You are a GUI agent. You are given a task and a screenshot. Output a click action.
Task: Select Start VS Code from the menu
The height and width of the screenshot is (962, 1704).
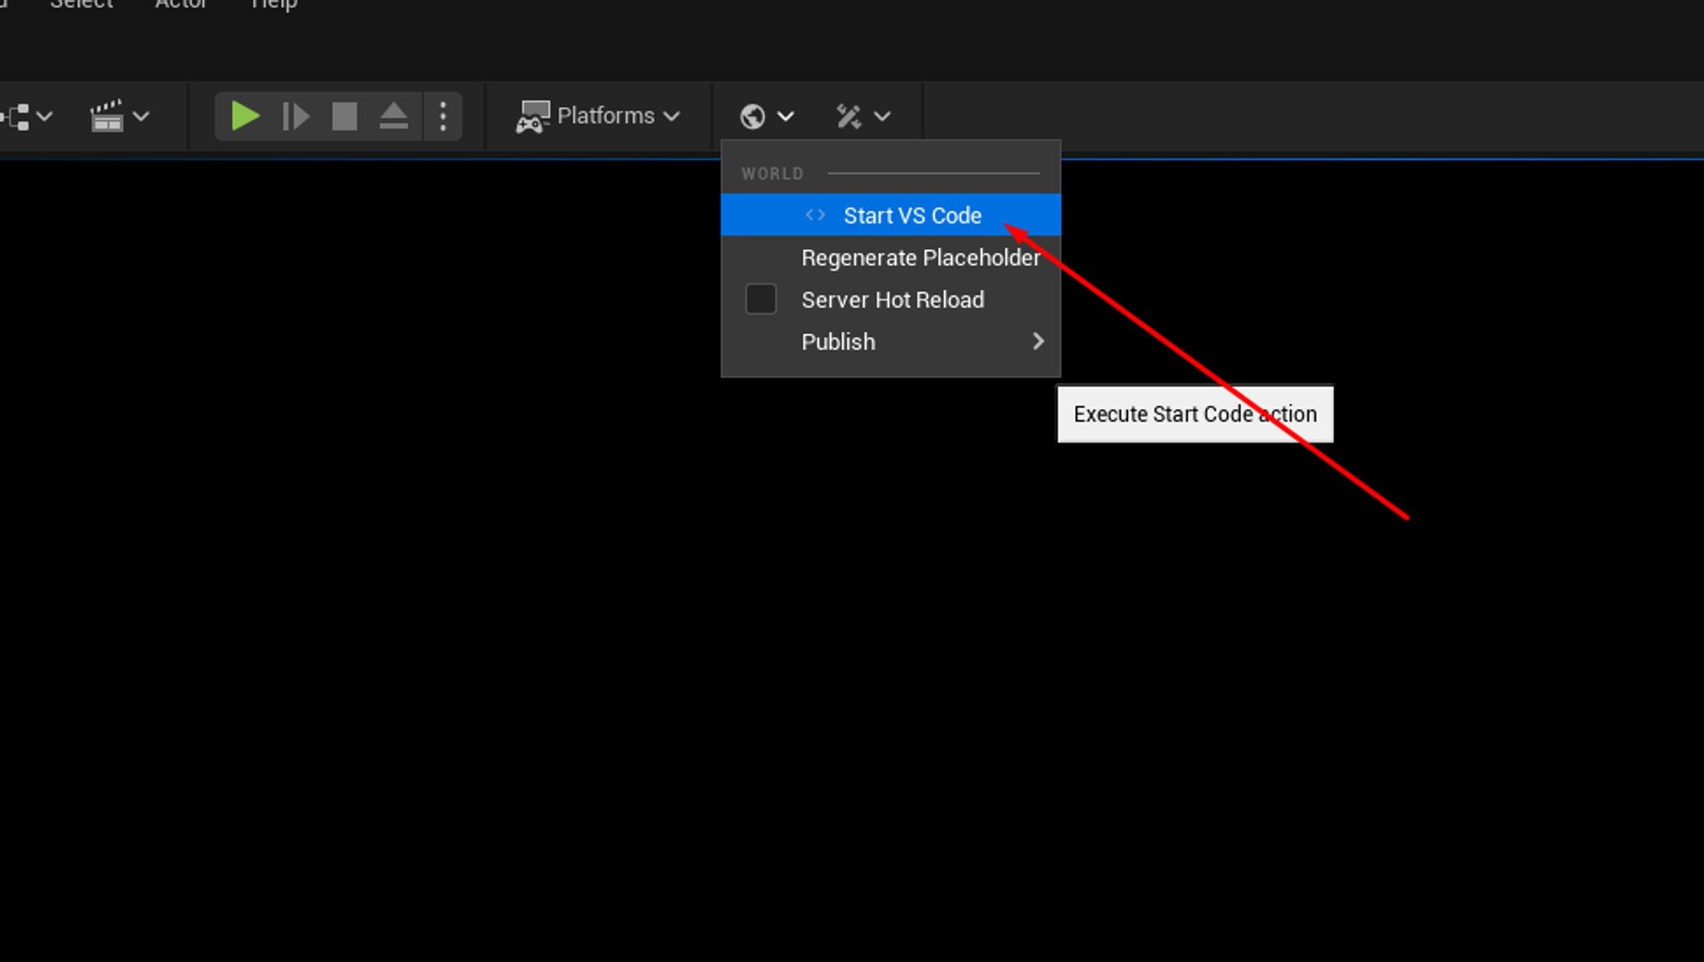tap(912, 214)
